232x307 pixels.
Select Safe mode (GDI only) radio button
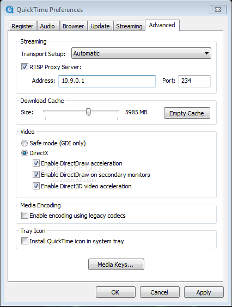(25, 143)
